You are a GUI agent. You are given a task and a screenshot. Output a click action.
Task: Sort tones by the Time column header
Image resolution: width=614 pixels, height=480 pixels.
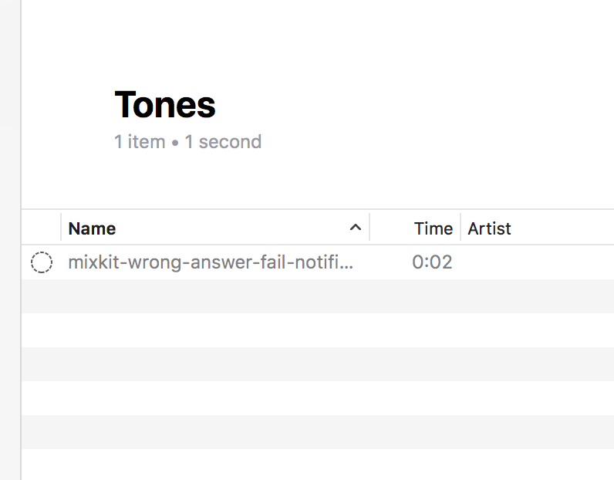click(433, 228)
